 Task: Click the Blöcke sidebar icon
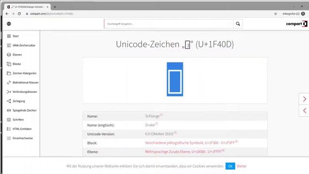pyautogui.click(x=9, y=64)
